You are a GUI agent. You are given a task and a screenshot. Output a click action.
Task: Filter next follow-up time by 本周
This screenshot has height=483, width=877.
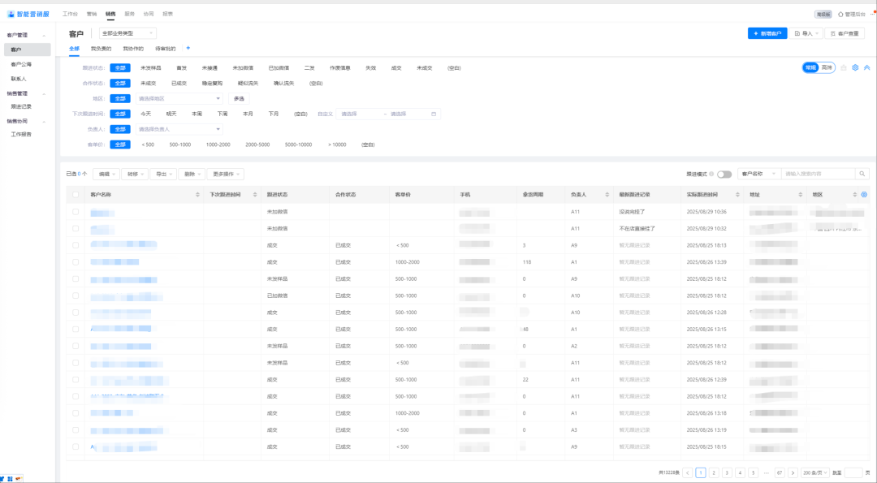(197, 114)
